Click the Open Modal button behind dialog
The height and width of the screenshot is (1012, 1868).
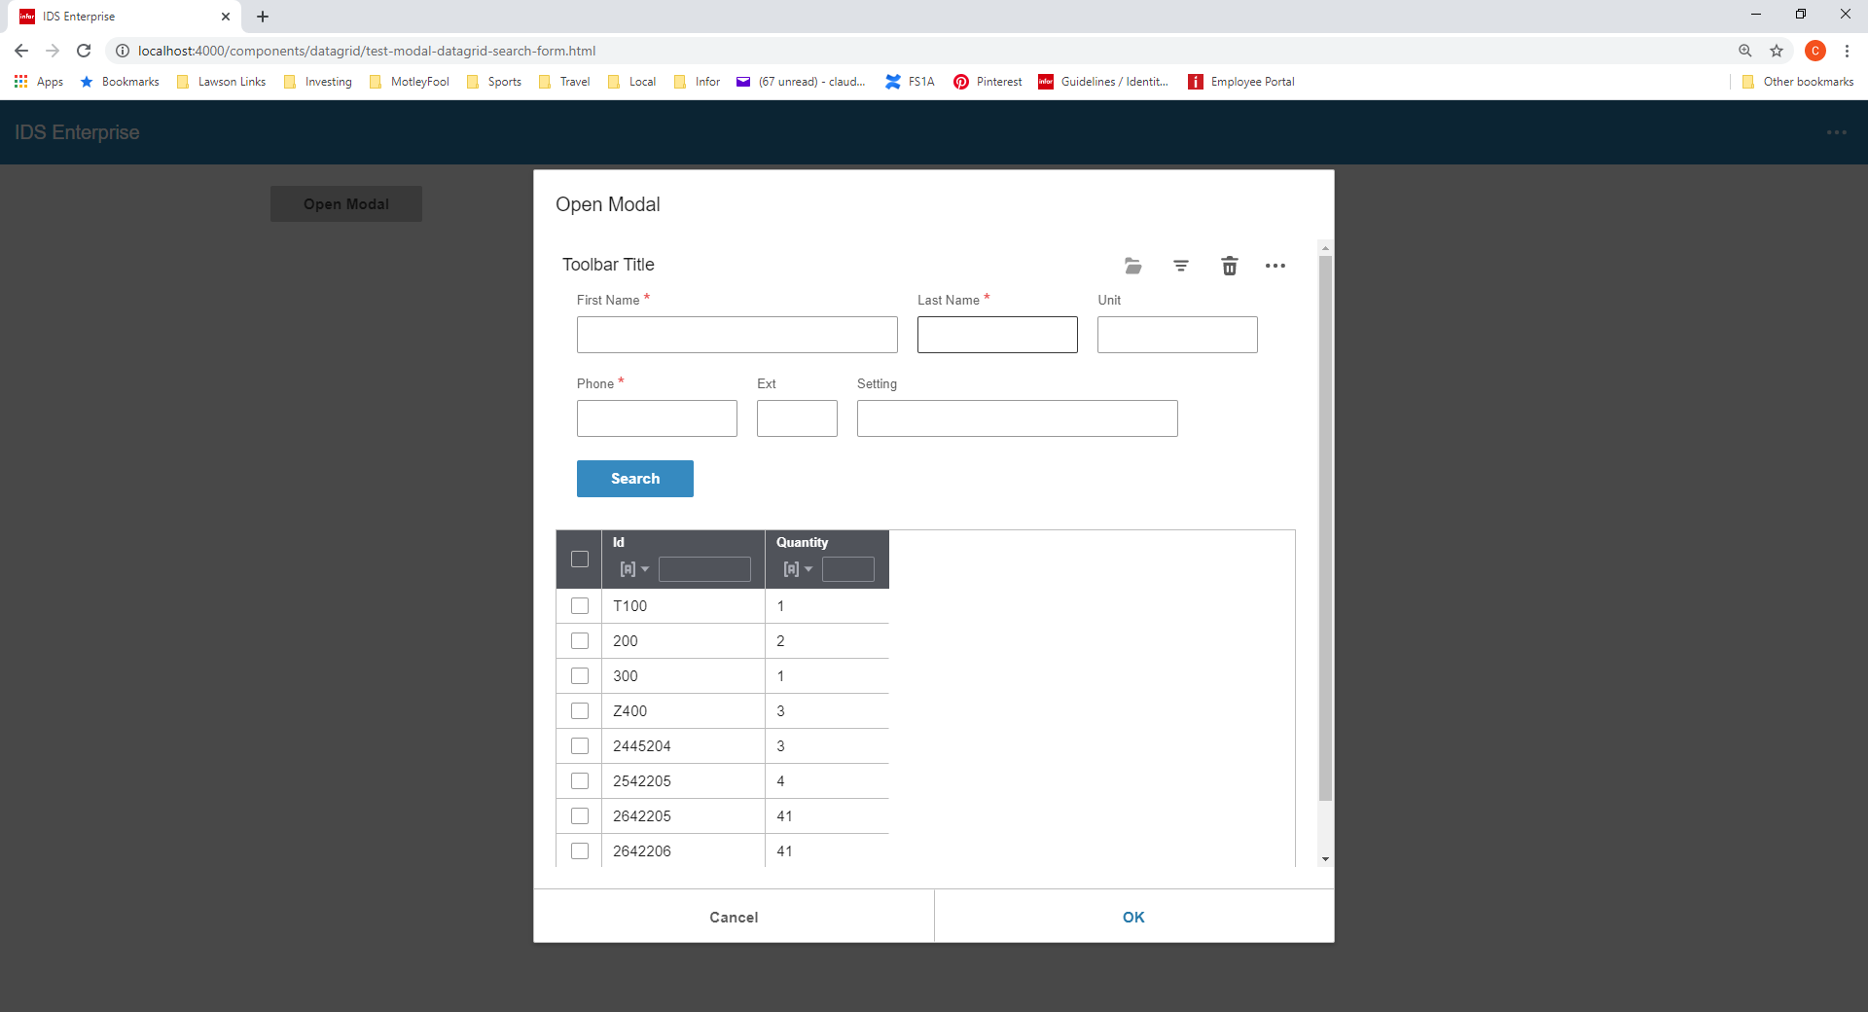[x=346, y=204]
